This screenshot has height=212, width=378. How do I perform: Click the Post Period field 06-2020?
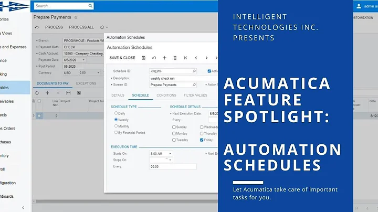pyautogui.click(x=83, y=67)
